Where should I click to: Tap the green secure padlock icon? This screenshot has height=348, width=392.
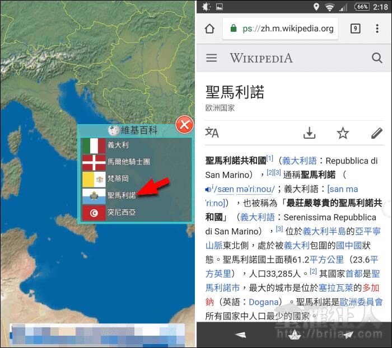pyautogui.click(x=234, y=28)
